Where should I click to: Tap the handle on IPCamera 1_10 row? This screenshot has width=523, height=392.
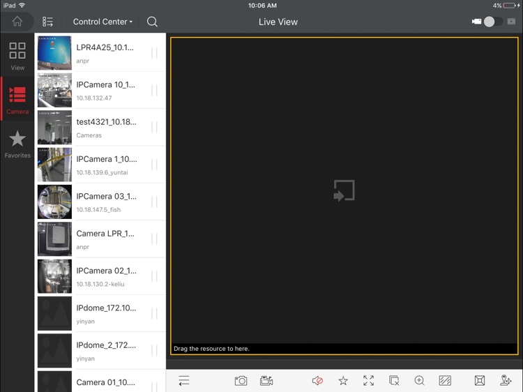154,165
